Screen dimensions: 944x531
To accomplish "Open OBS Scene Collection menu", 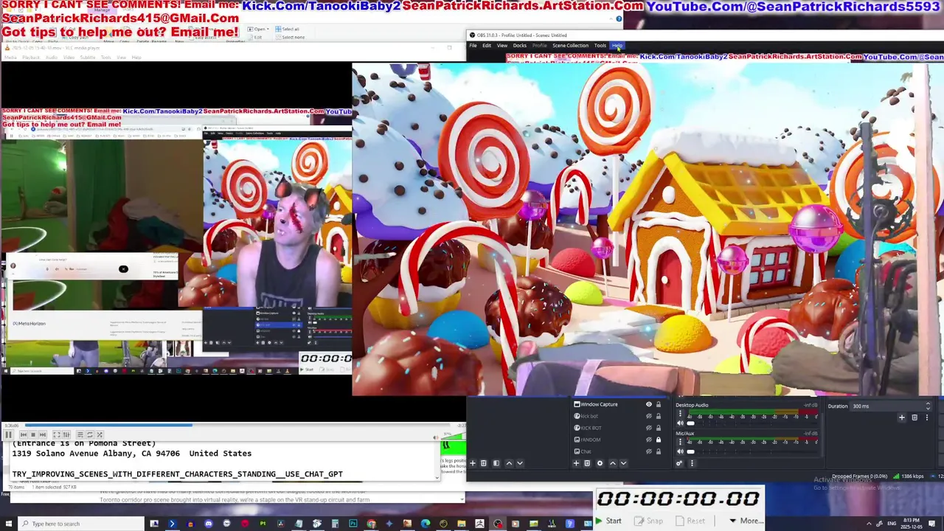I will point(571,46).
